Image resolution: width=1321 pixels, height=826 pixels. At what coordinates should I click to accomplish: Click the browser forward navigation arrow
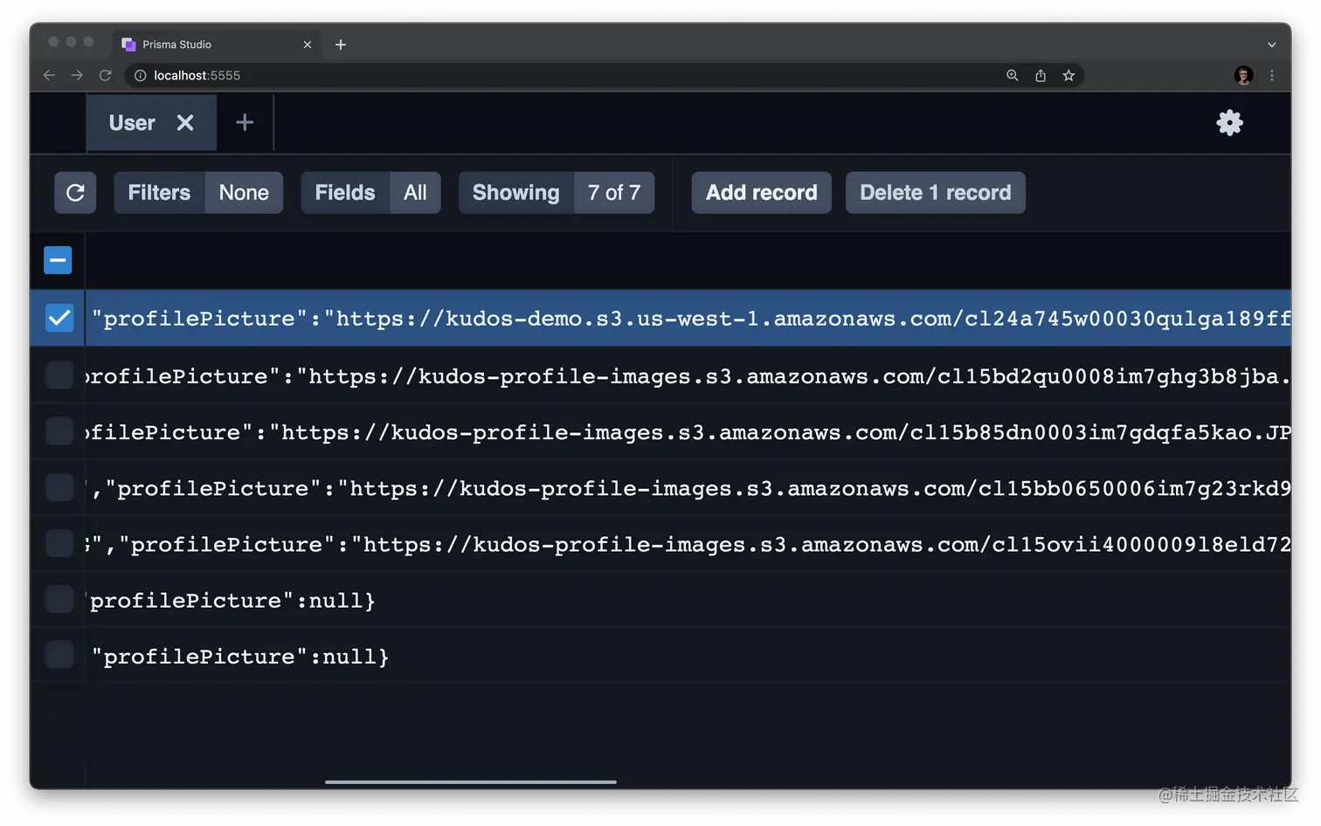[x=77, y=75]
